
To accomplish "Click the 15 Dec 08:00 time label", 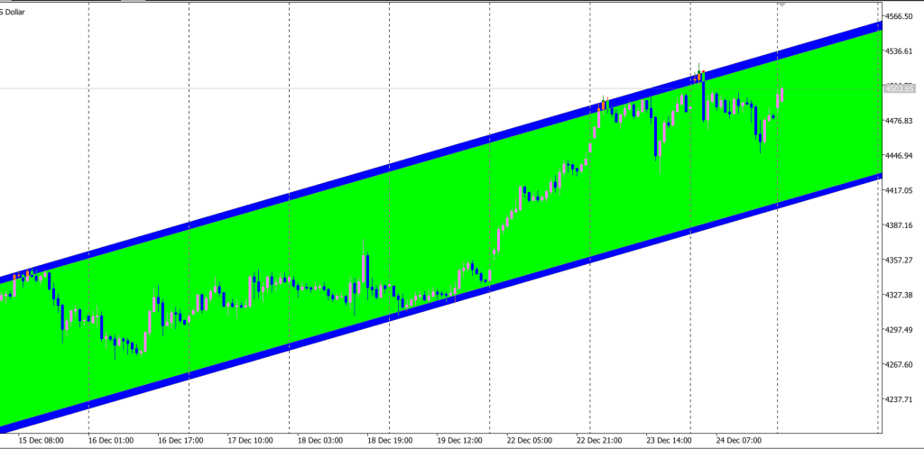I will (x=41, y=441).
